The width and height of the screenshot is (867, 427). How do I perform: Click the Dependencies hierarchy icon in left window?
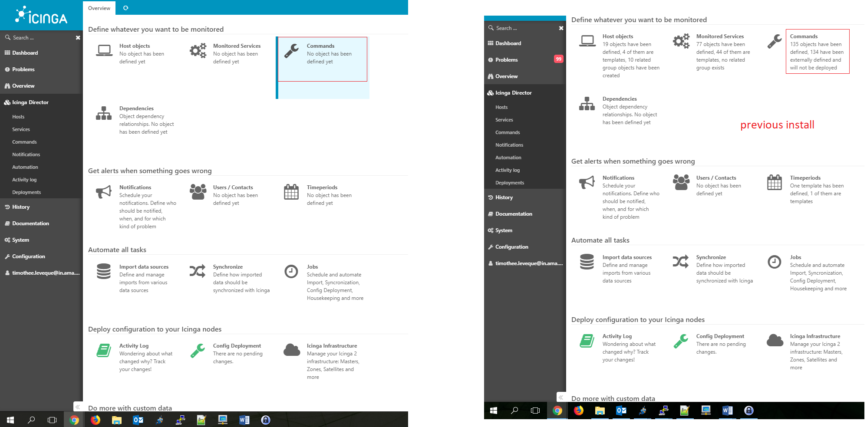coord(104,113)
